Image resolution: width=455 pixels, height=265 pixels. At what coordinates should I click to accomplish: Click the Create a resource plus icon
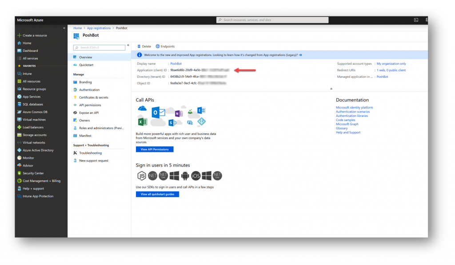[x=19, y=35]
